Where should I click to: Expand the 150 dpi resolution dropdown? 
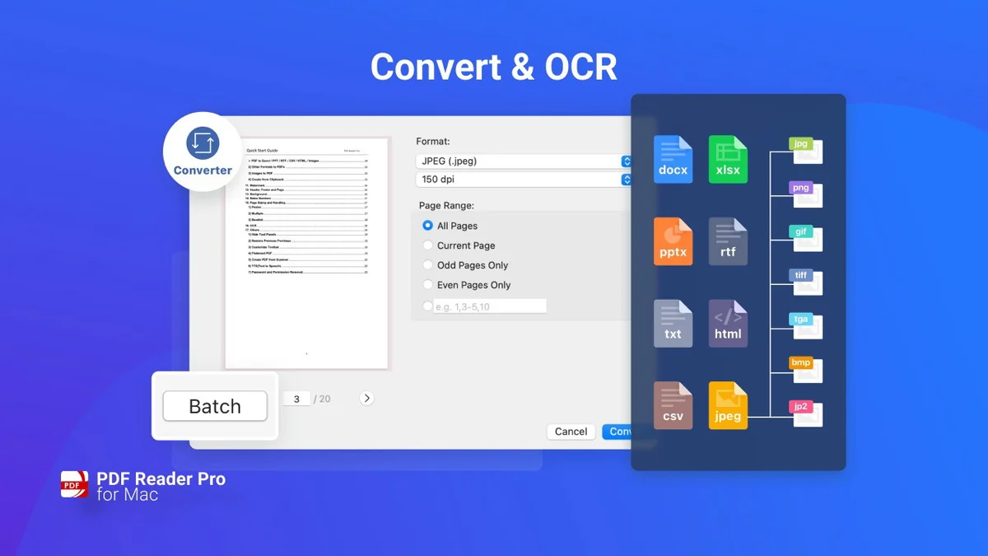tap(524, 180)
